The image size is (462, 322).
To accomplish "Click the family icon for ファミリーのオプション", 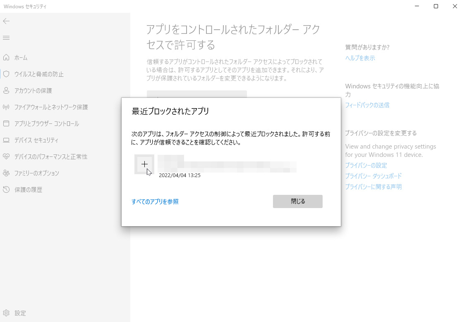I will tap(6, 173).
